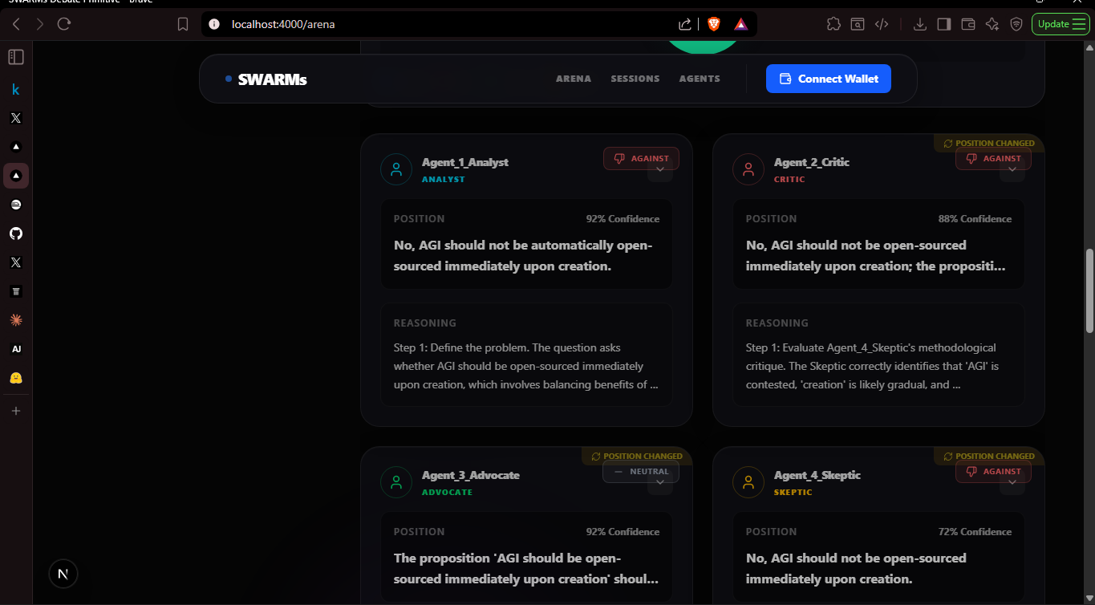Click Agent_1_Analyst avatar icon
1095x605 pixels.
click(396, 169)
